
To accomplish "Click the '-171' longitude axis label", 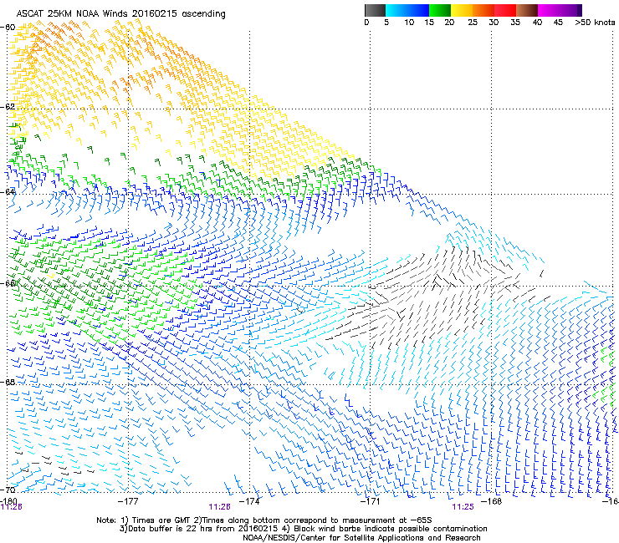I will (371, 501).
